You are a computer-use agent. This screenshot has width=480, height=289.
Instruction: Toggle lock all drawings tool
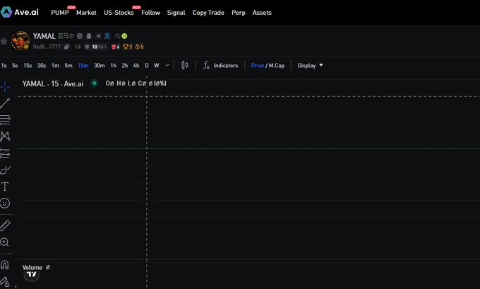(x=5, y=281)
